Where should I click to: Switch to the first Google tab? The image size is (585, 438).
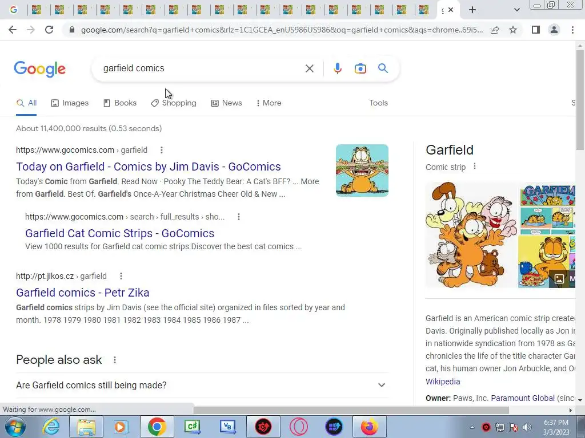click(x=14, y=10)
